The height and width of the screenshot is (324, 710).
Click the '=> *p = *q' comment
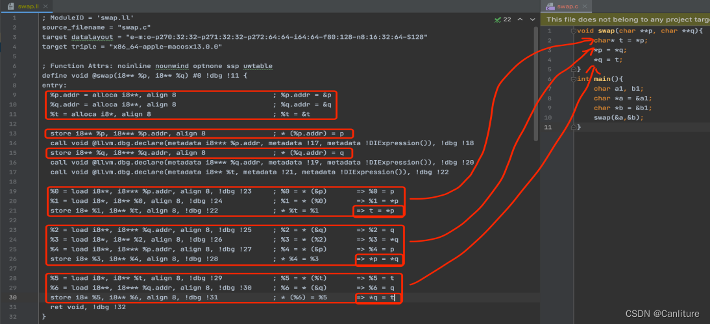point(377,259)
